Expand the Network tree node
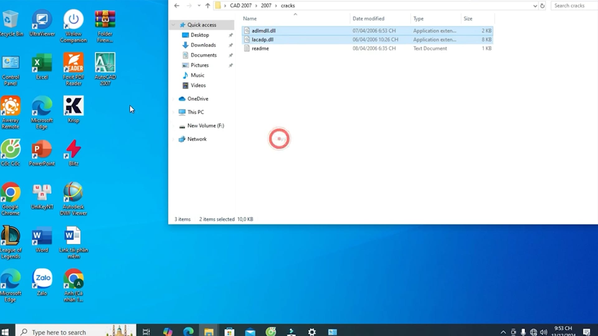The image size is (598, 336). pos(173,139)
